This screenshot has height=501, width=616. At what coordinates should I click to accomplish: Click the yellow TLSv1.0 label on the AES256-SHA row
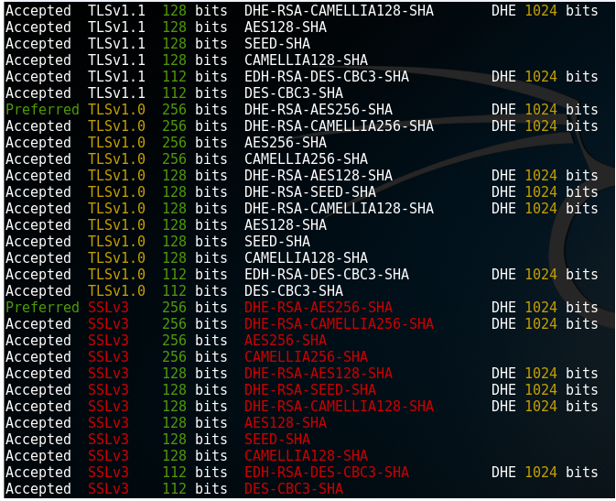pyautogui.click(x=116, y=143)
